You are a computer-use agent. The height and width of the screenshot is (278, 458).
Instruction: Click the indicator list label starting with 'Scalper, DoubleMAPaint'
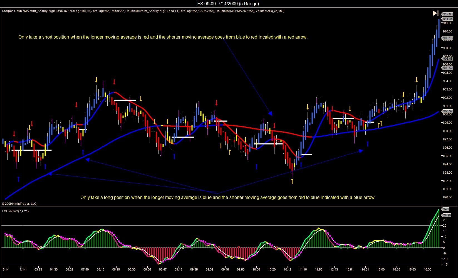(143, 11)
